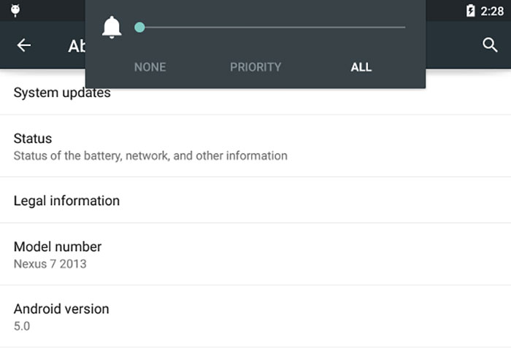Screen dimensions: 511x351
Task: Click the teal volume slider thumb
Action: tap(139, 28)
